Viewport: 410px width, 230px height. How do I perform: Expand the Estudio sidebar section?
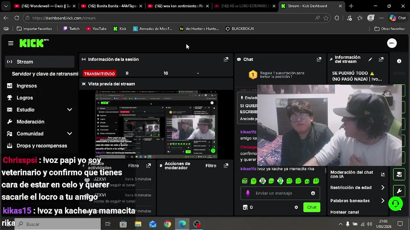(70, 110)
